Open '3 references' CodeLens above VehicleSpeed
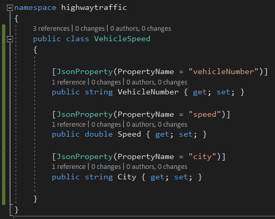275x219 pixels. tap(51, 29)
